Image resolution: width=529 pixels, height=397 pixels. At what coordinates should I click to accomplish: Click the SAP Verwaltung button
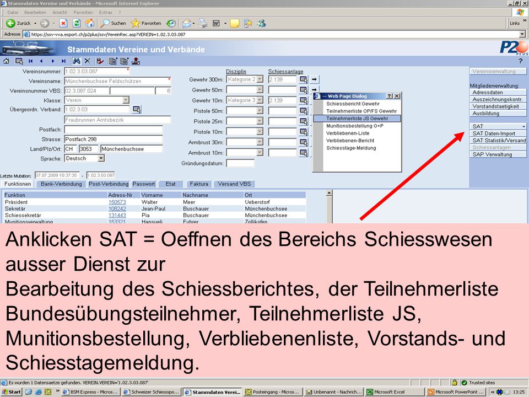[498, 154]
